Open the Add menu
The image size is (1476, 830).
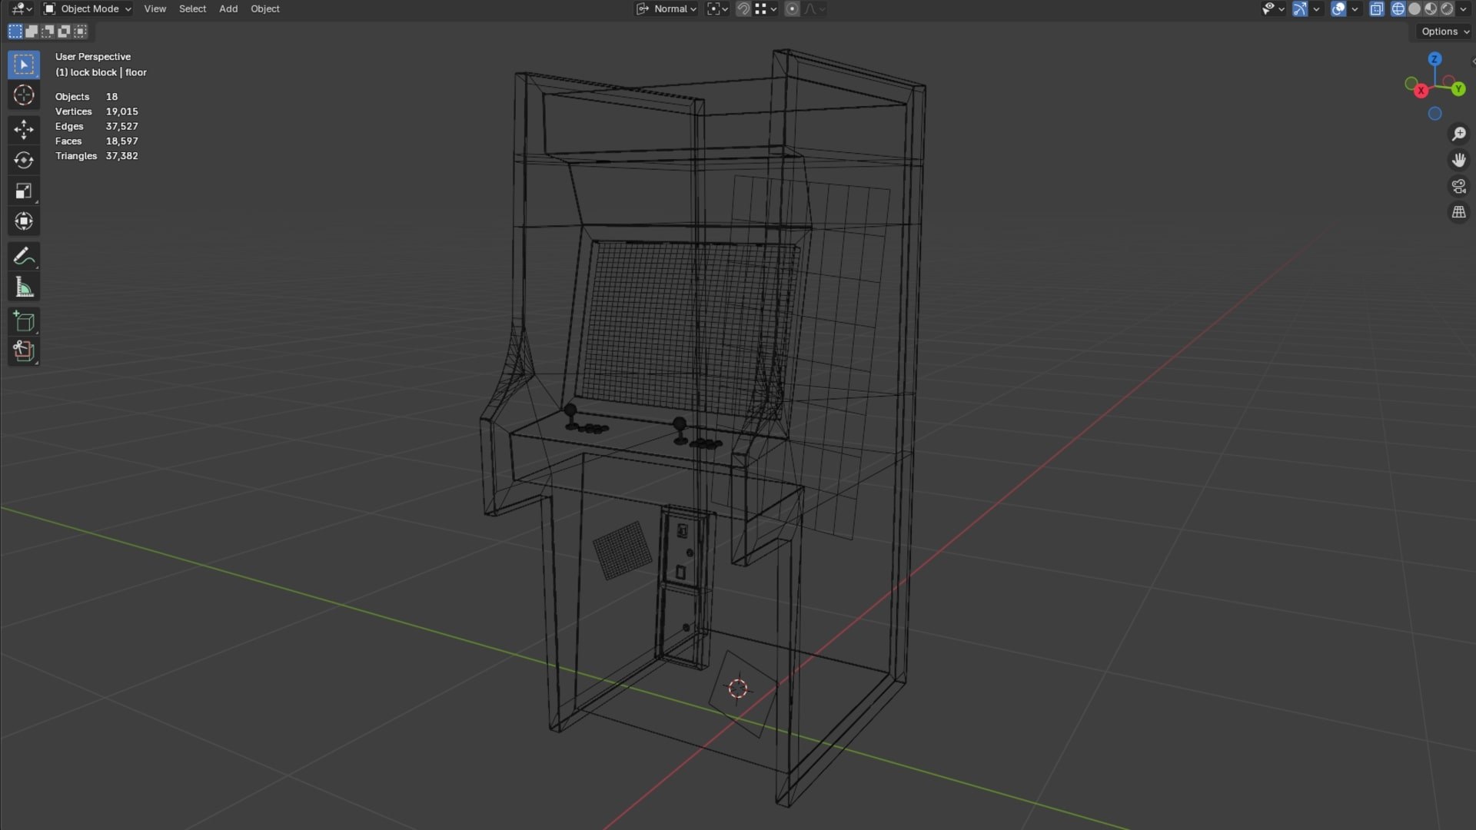point(228,9)
